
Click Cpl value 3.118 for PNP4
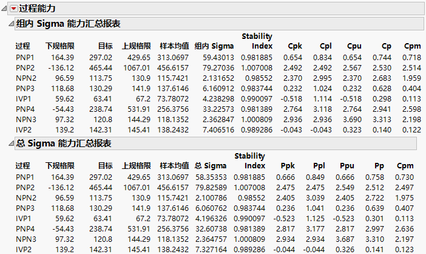click(322, 109)
